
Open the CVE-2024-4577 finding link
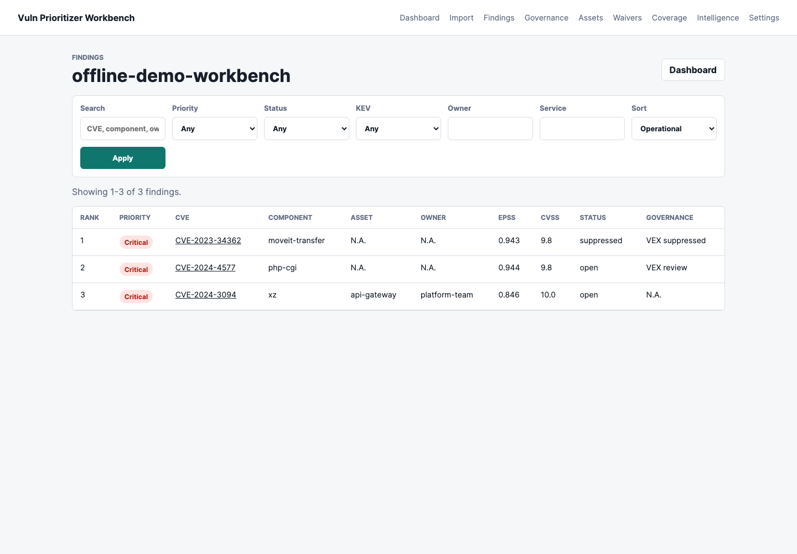pos(205,268)
